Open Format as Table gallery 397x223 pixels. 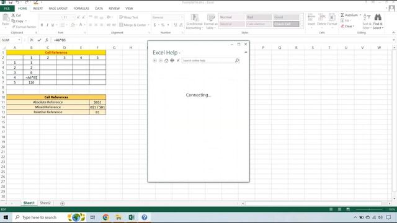pyautogui.click(x=211, y=22)
